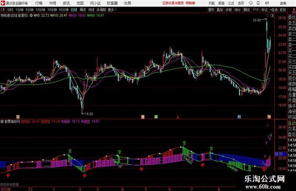296x191 pixels.
Task: Select the 月线 monthly period tab
Action: click(91, 10)
